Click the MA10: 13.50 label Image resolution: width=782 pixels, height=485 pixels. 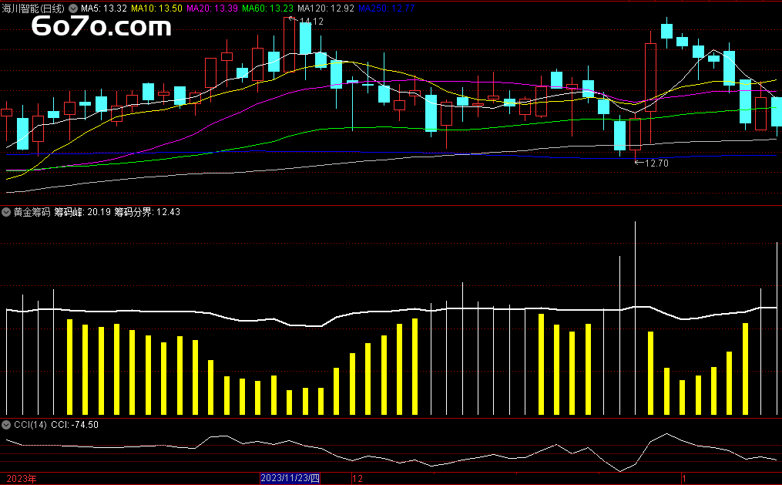[156, 8]
